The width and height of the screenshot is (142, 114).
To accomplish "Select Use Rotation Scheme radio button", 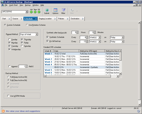I will coord(27,25).
